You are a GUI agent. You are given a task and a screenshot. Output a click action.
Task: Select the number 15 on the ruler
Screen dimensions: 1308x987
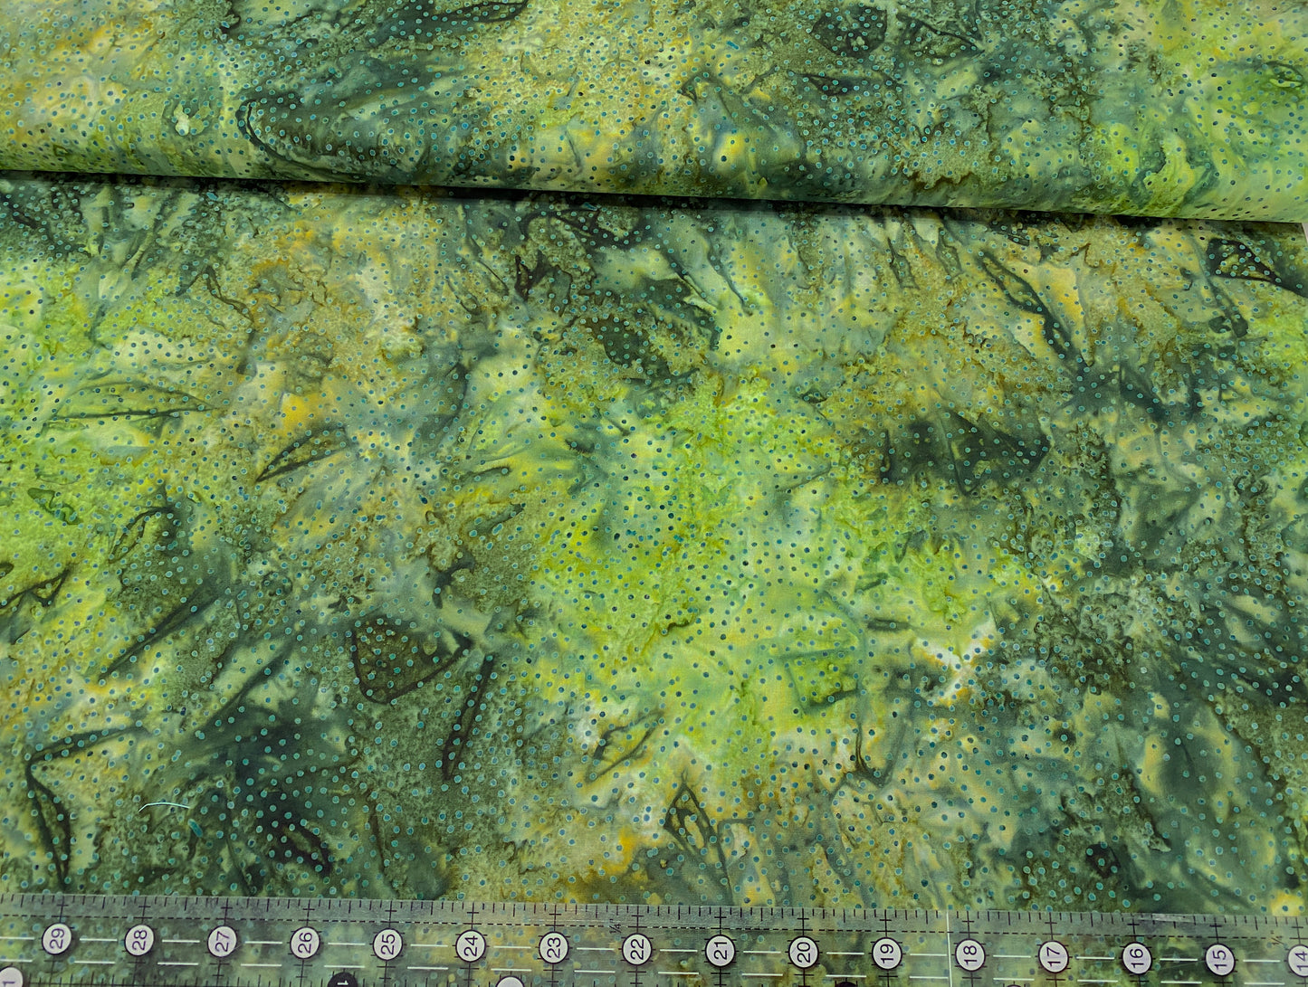pyautogui.click(x=1220, y=957)
